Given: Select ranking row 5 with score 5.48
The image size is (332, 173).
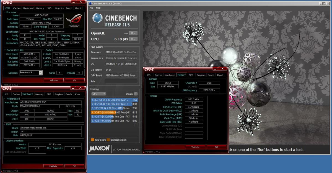Looking at the screenshot, I should point(114,117).
